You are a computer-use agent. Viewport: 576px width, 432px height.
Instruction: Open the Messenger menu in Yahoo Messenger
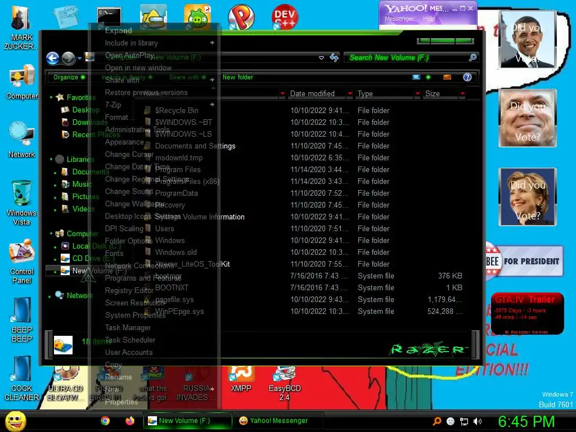(399, 19)
